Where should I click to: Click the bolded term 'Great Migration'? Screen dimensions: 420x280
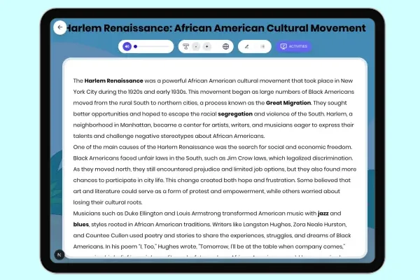[288, 103]
